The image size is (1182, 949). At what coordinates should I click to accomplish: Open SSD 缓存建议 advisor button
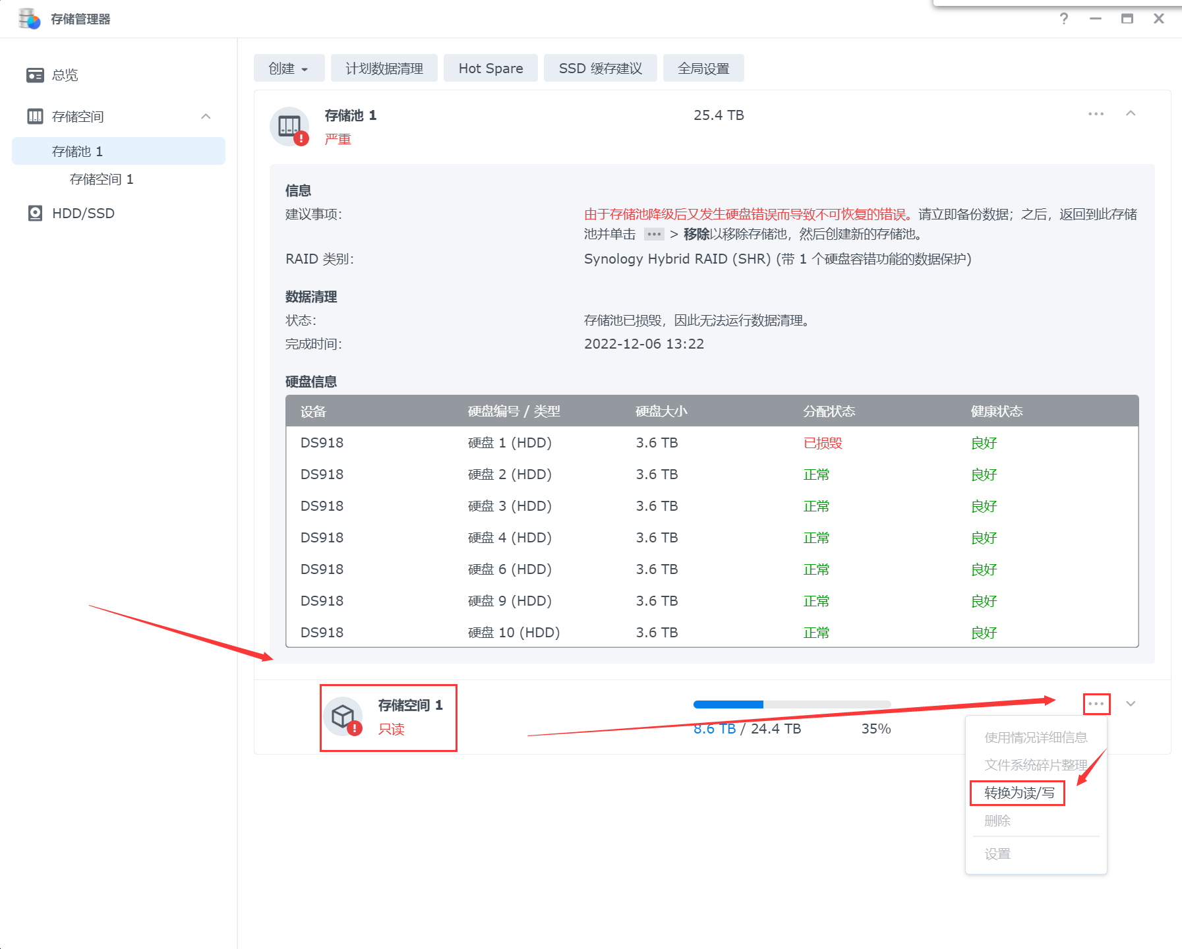[x=600, y=69]
